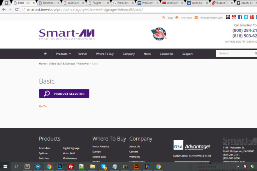The image size is (257, 171).
Task: Close the Basic browser tab
Action: point(33,3)
